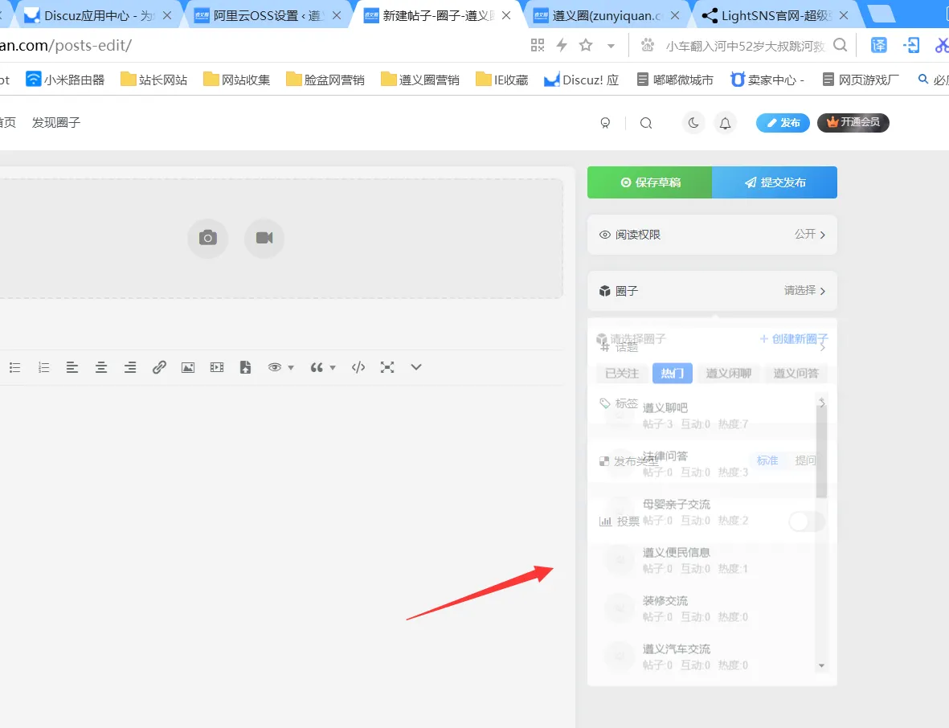Switch to the 已关注 tab
This screenshot has width=949, height=728.
coord(622,374)
